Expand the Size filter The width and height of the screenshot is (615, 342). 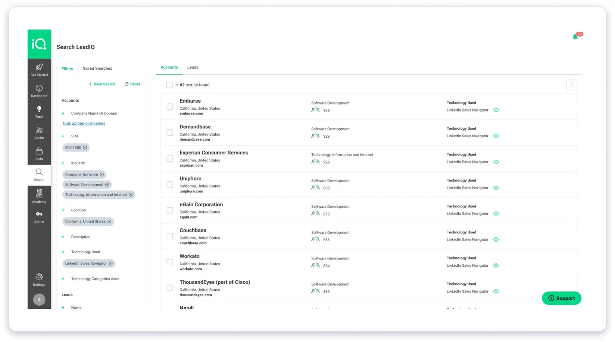(63, 136)
